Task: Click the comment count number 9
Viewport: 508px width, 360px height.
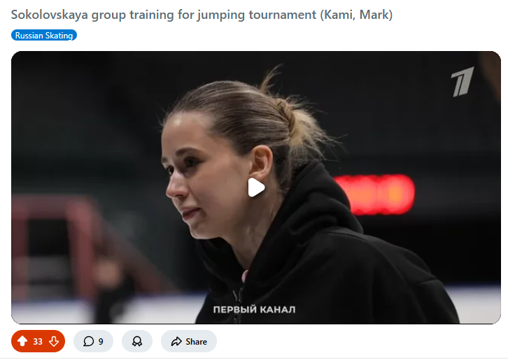Action: [x=101, y=342]
